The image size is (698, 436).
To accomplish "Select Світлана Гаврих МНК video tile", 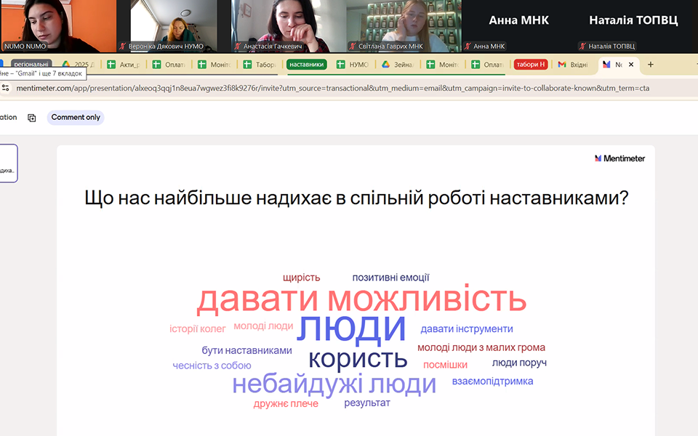I will point(404,26).
